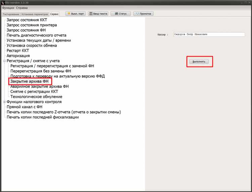Select 'Закрытие архива ФН' in the tree
Image resolution: width=252 pixels, height=192 pixels.
click(29, 81)
